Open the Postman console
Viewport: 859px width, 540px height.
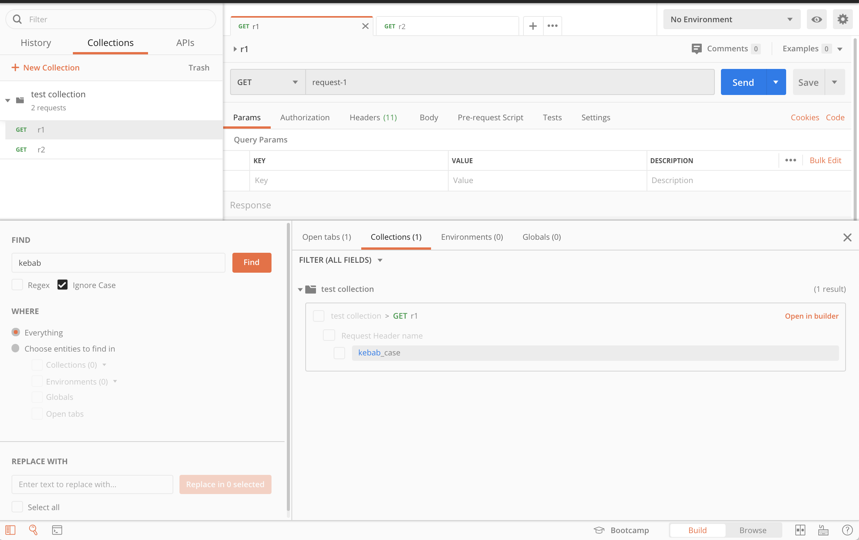pos(57,530)
